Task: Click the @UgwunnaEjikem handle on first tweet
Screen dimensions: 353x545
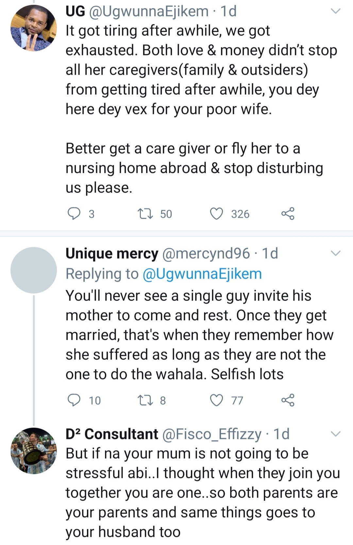Action: [148, 11]
